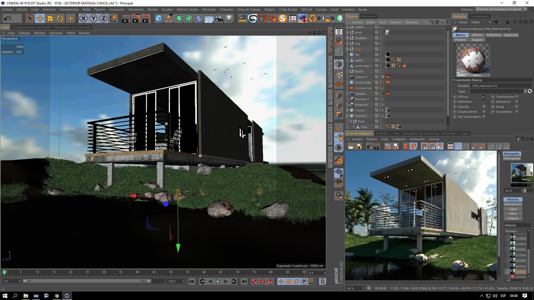534x300 pixels.
Task: Click the camera icon next to Camera.1
Action: [387, 77]
